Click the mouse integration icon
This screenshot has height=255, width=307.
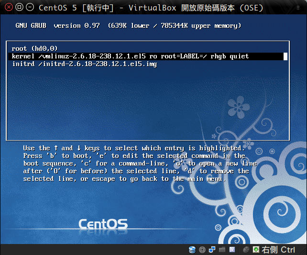[246, 250]
